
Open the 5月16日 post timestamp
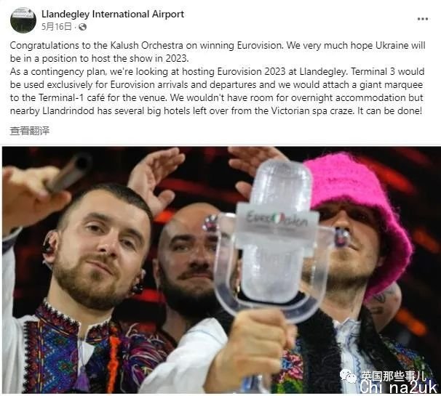tap(57, 27)
